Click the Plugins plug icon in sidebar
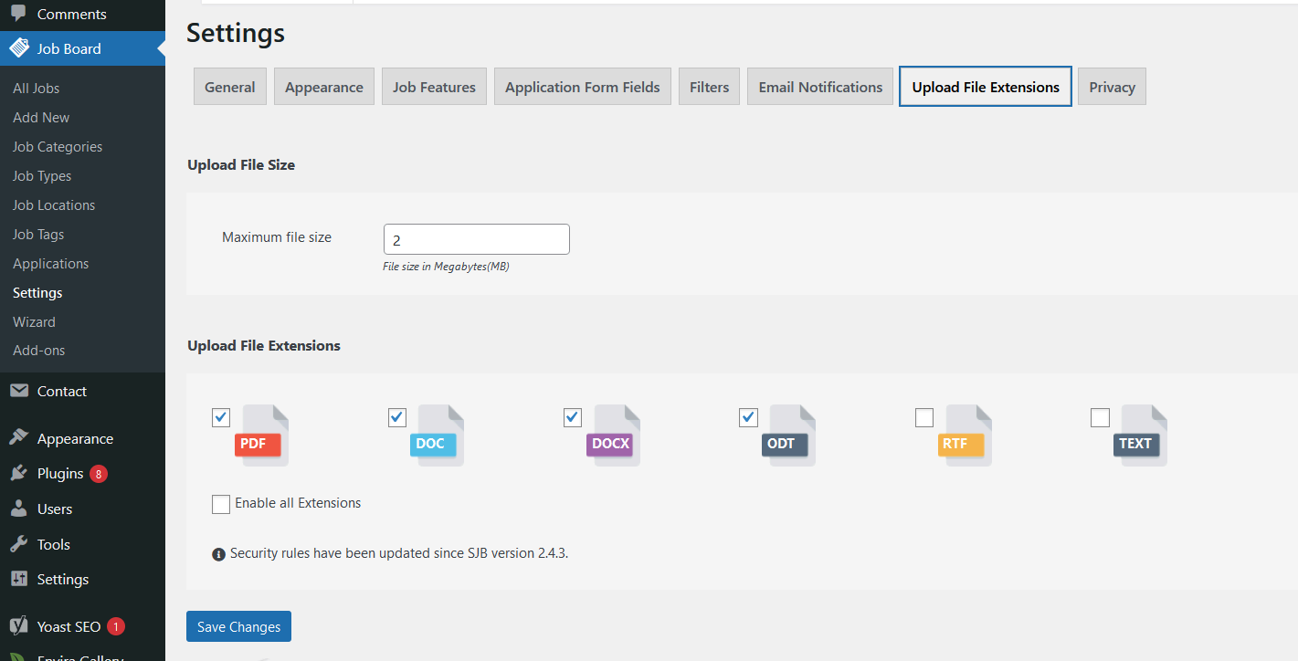The image size is (1298, 661). [18, 474]
